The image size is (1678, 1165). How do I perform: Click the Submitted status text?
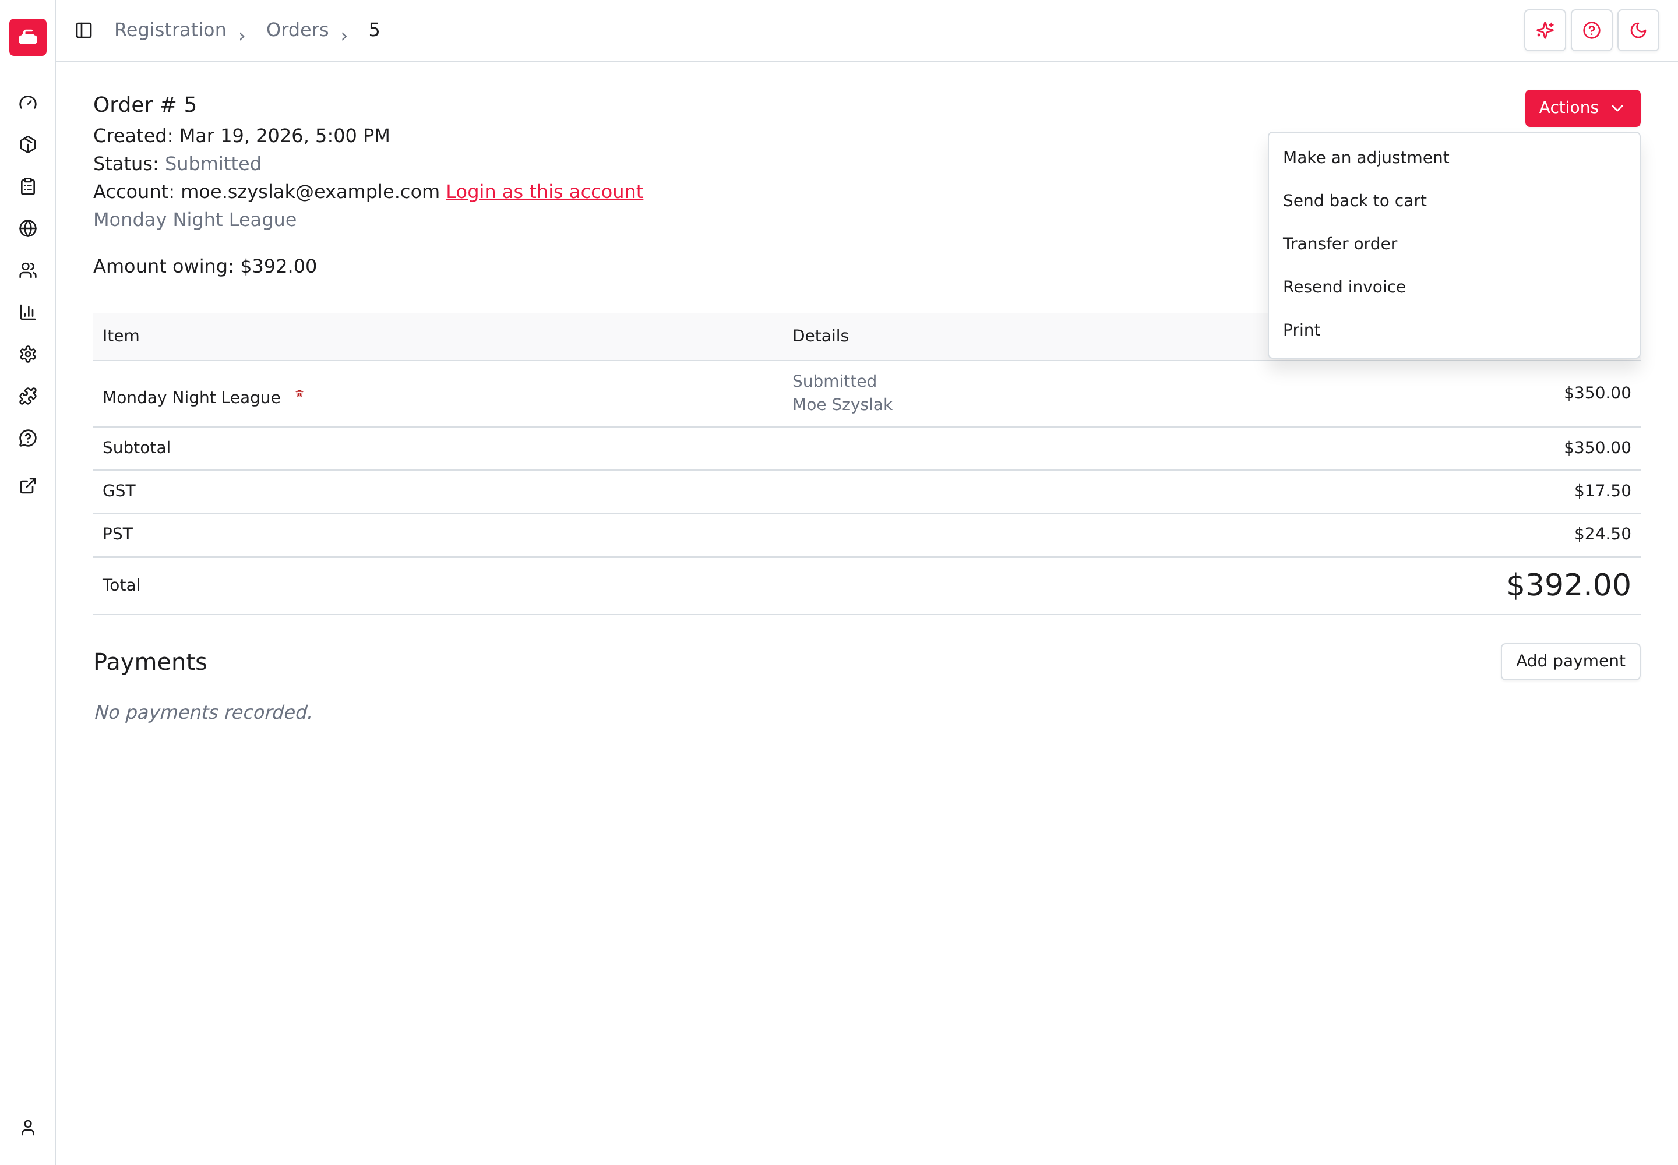point(213,164)
